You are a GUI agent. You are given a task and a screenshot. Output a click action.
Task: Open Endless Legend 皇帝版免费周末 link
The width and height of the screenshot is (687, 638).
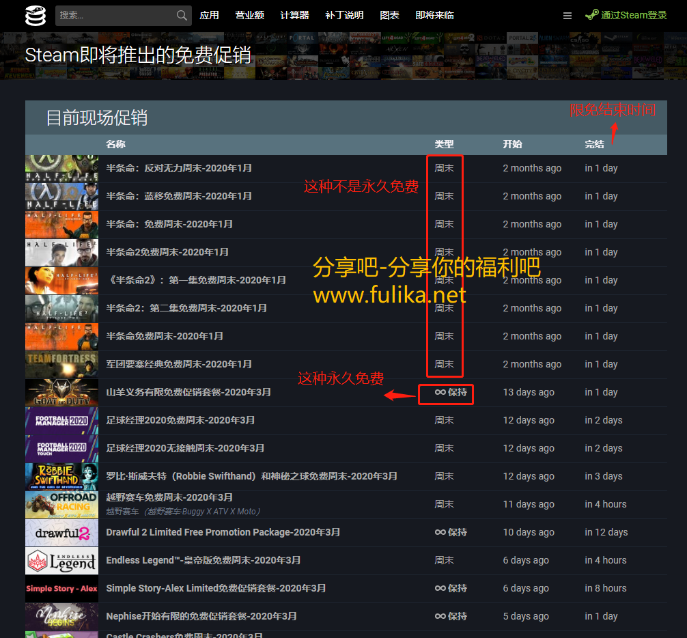tap(204, 561)
